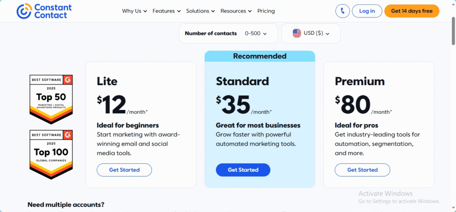This screenshot has height=212, width=456.
Task: Click the phone call icon button
Action: click(342, 11)
